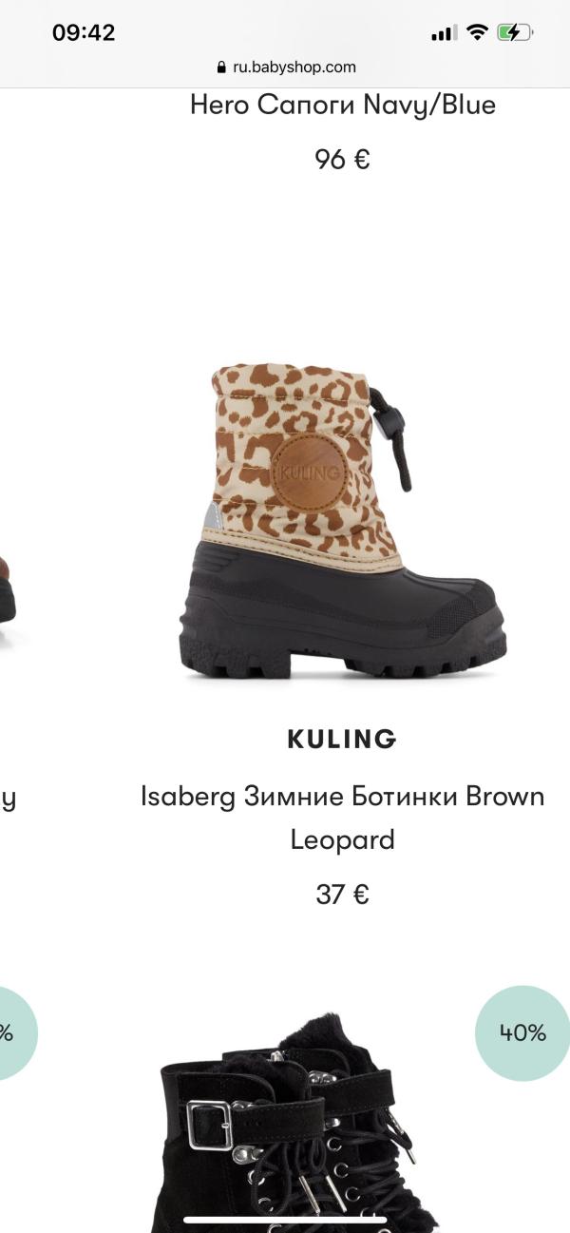The height and width of the screenshot is (1233, 570).
Task: Open Hero Сапоги Navy/Blue product title
Action: (343, 105)
